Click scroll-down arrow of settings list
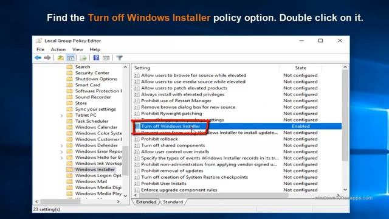The height and width of the screenshot is (219, 389). (345, 190)
